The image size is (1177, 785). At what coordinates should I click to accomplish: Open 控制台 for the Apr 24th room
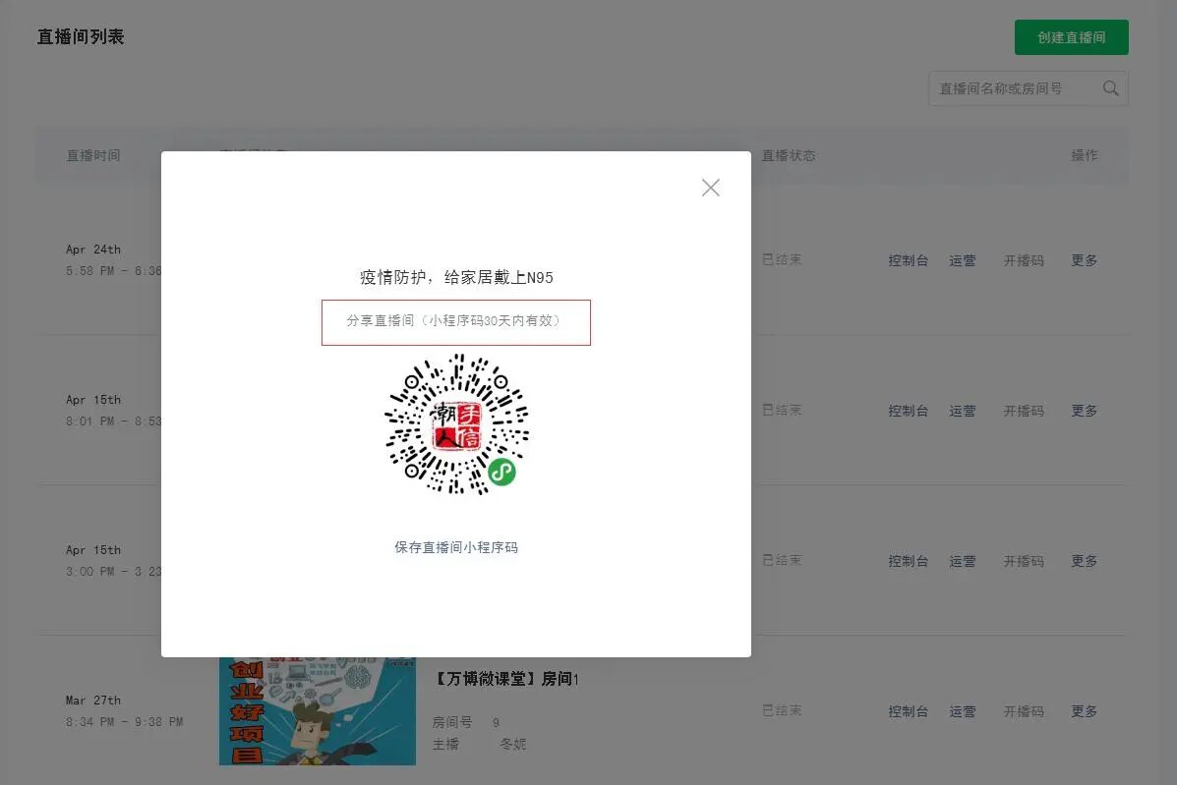point(909,260)
